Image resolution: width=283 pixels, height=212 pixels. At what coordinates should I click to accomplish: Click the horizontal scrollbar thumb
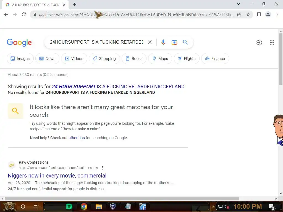tap(122, 198)
